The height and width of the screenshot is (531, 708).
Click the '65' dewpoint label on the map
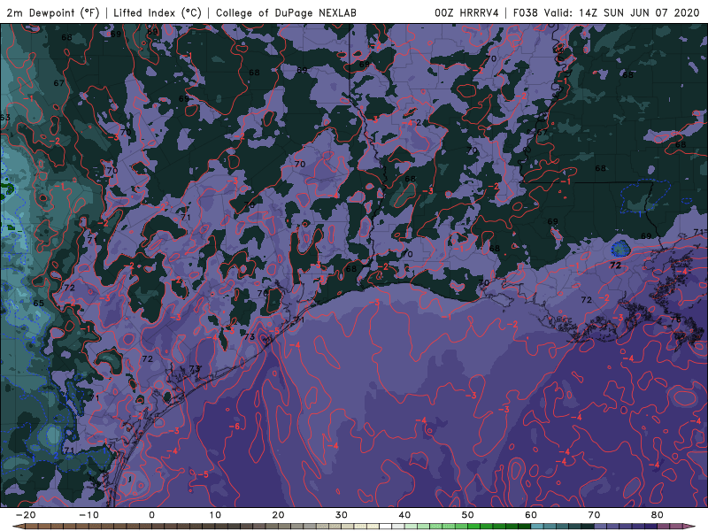tap(39, 303)
